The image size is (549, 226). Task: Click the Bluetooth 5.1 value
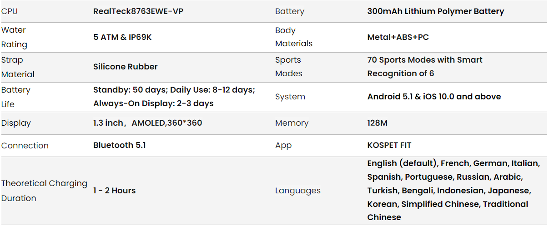[x=120, y=145]
